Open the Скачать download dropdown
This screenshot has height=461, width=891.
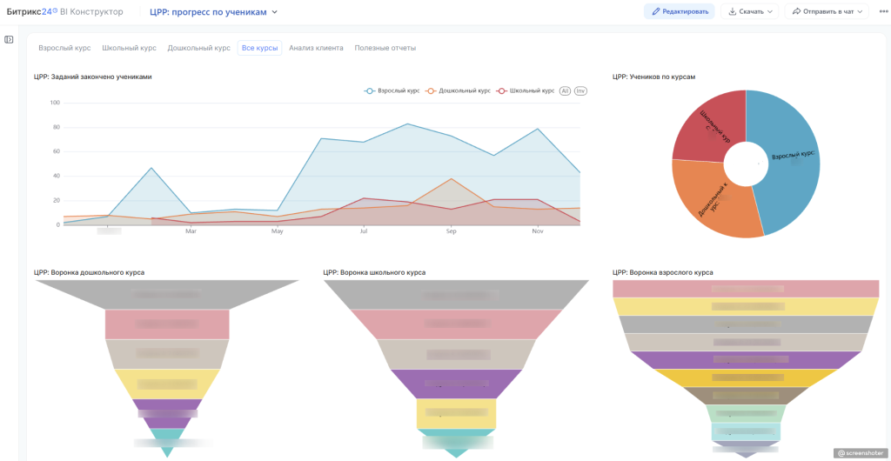pos(749,11)
